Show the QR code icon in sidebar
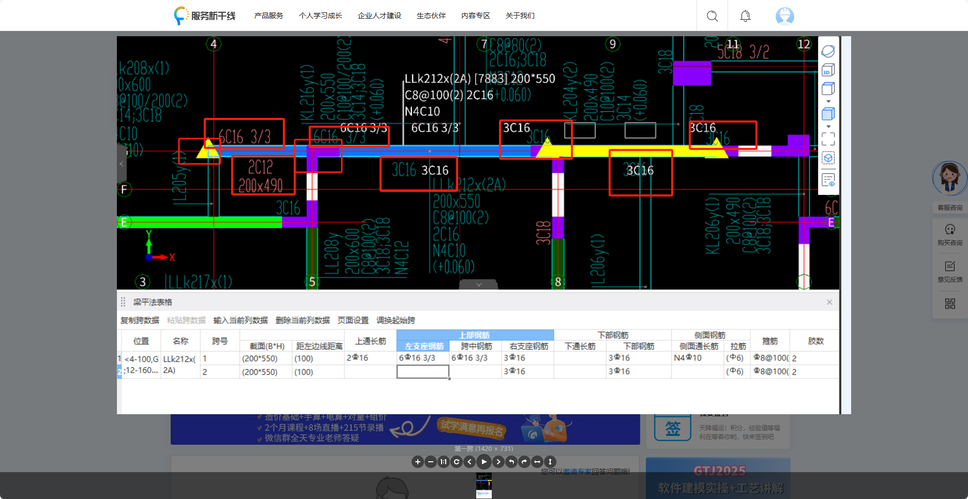968x499 pixels. (950, 304)
